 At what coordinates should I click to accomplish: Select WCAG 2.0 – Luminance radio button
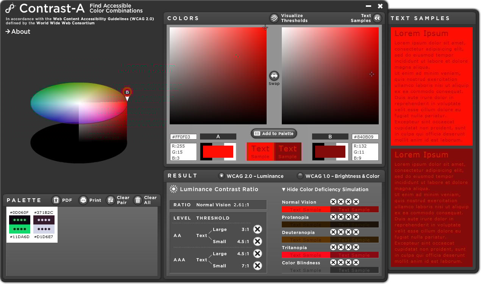(222, 176)
